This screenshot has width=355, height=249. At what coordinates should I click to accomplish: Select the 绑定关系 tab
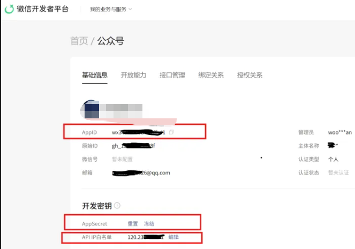tap(211, 75)
